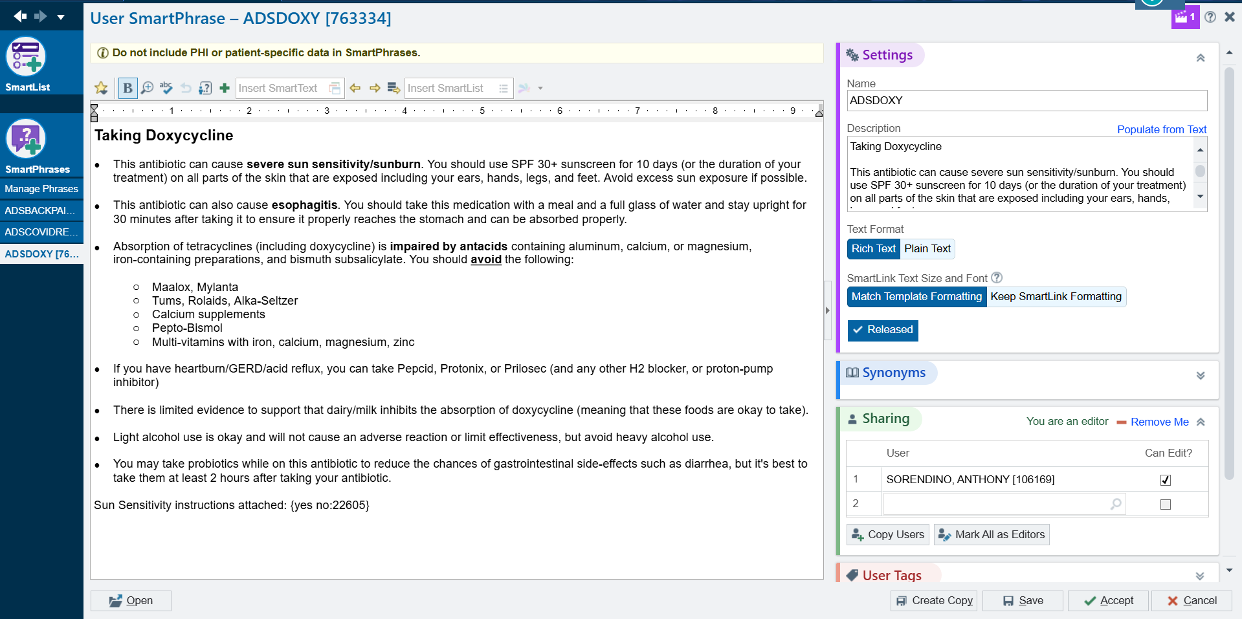Click the Settings gear icon

coord(852,55)
